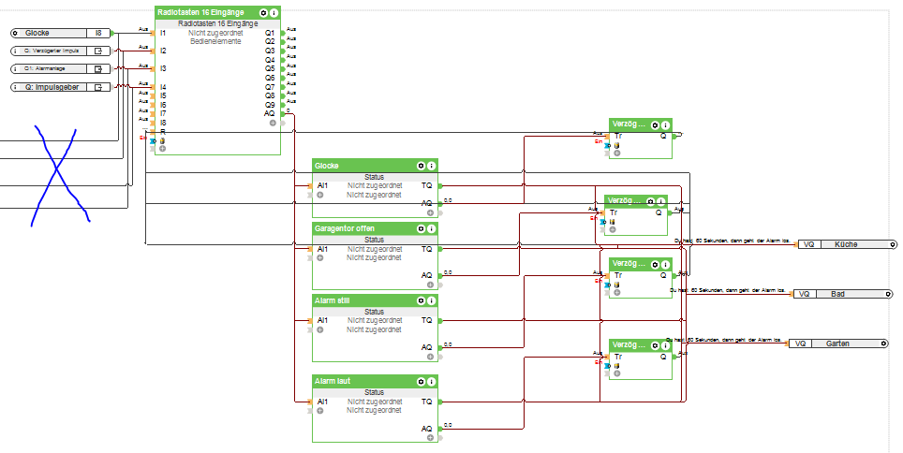
Task: Click the Alarm still block title
Action: (x=333, y=300)
